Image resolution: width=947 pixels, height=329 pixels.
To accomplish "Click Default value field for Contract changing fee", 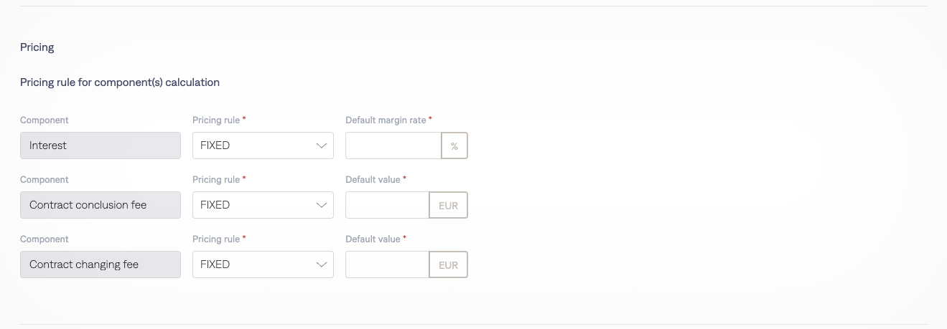I will 387,264.
